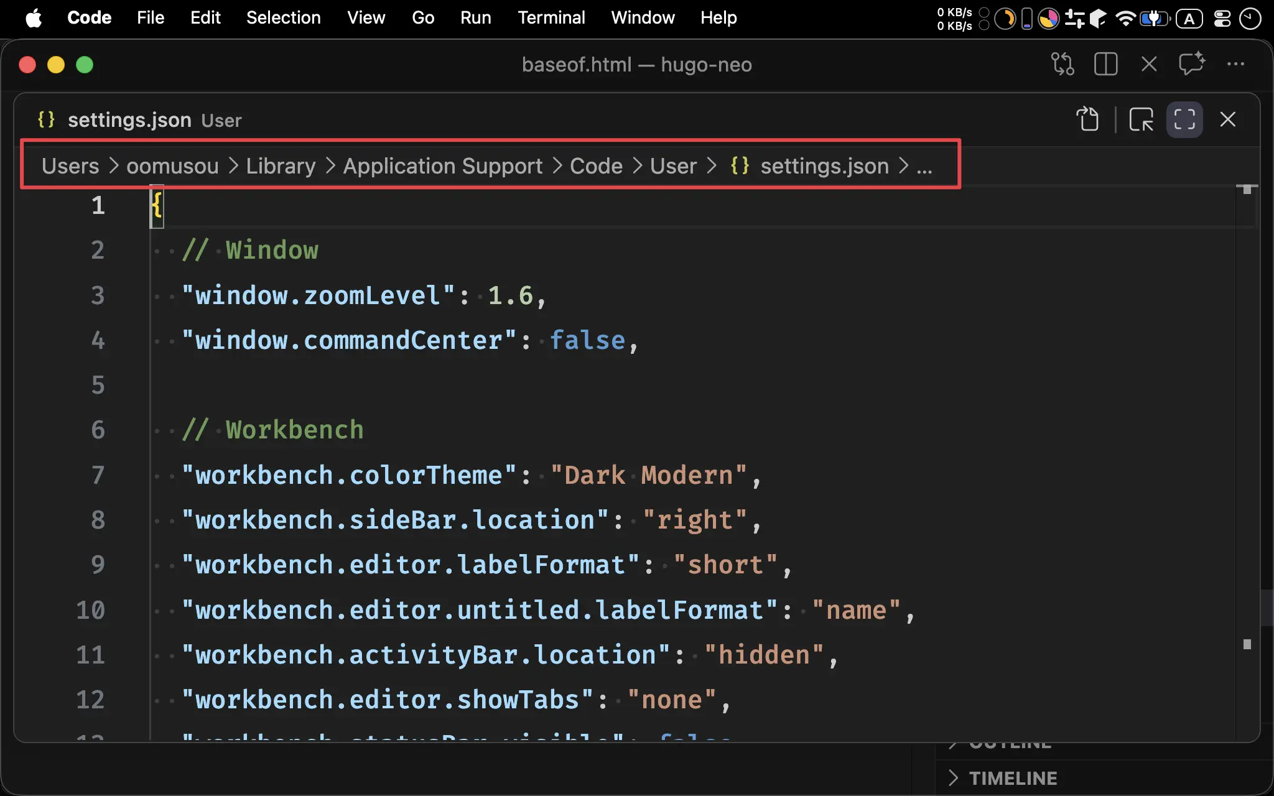Screen dimensions: 1274x796
Task: Open the Code application menu
Action: (89, 18)
